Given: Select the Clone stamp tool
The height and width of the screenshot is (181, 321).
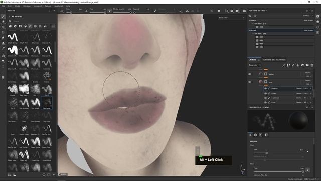Looking at the screenshot, I should click(3, 43).
